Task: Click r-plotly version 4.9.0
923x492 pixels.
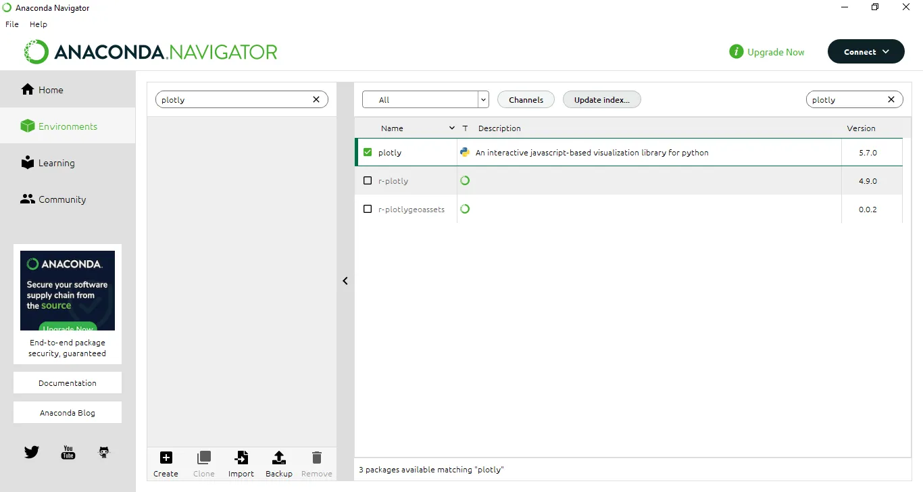Action: [868, 181]
